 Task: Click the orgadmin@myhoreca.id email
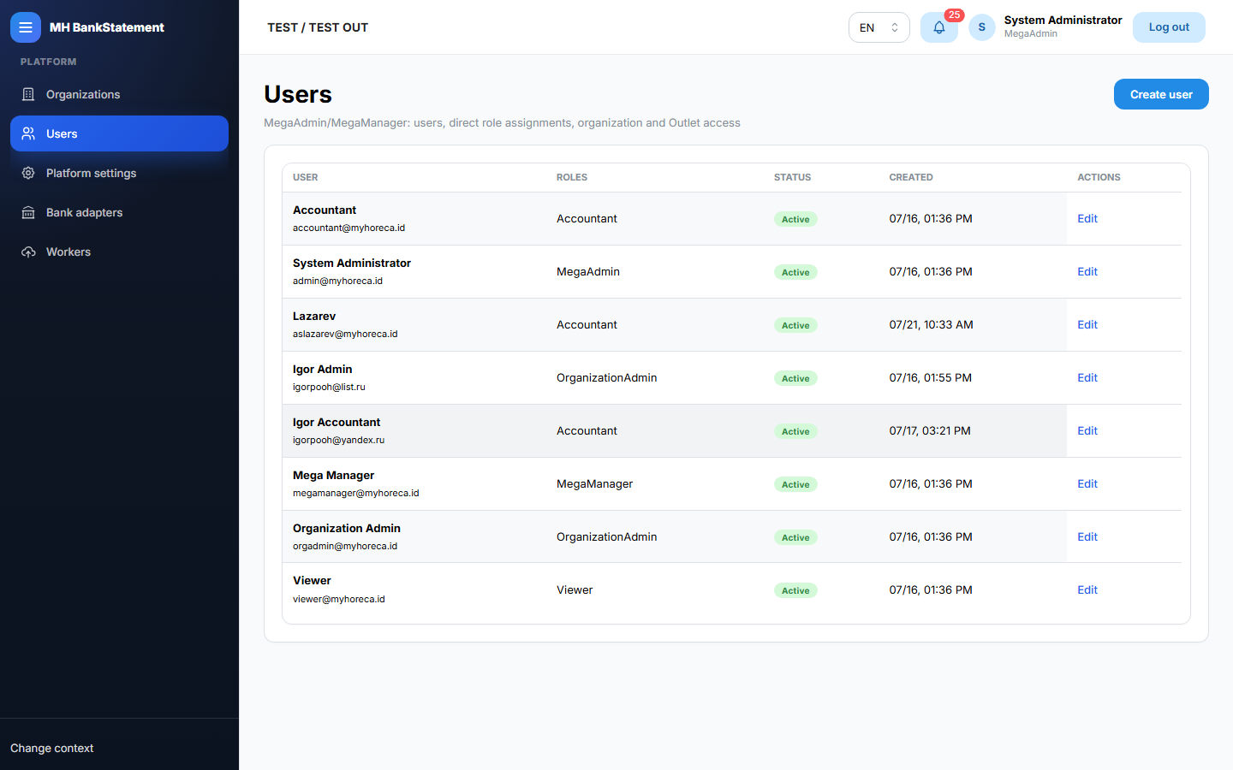pos(345,546)
